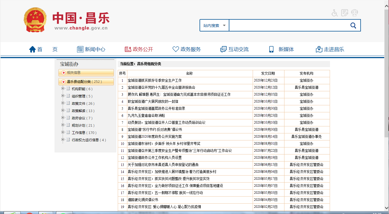The height and width of the screenshot is (214, 389).
Task: Open the robot assistant icon
Action: 355,13
